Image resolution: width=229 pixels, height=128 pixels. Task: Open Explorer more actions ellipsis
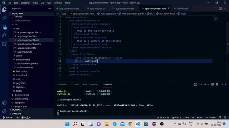(x=49, y=9)
